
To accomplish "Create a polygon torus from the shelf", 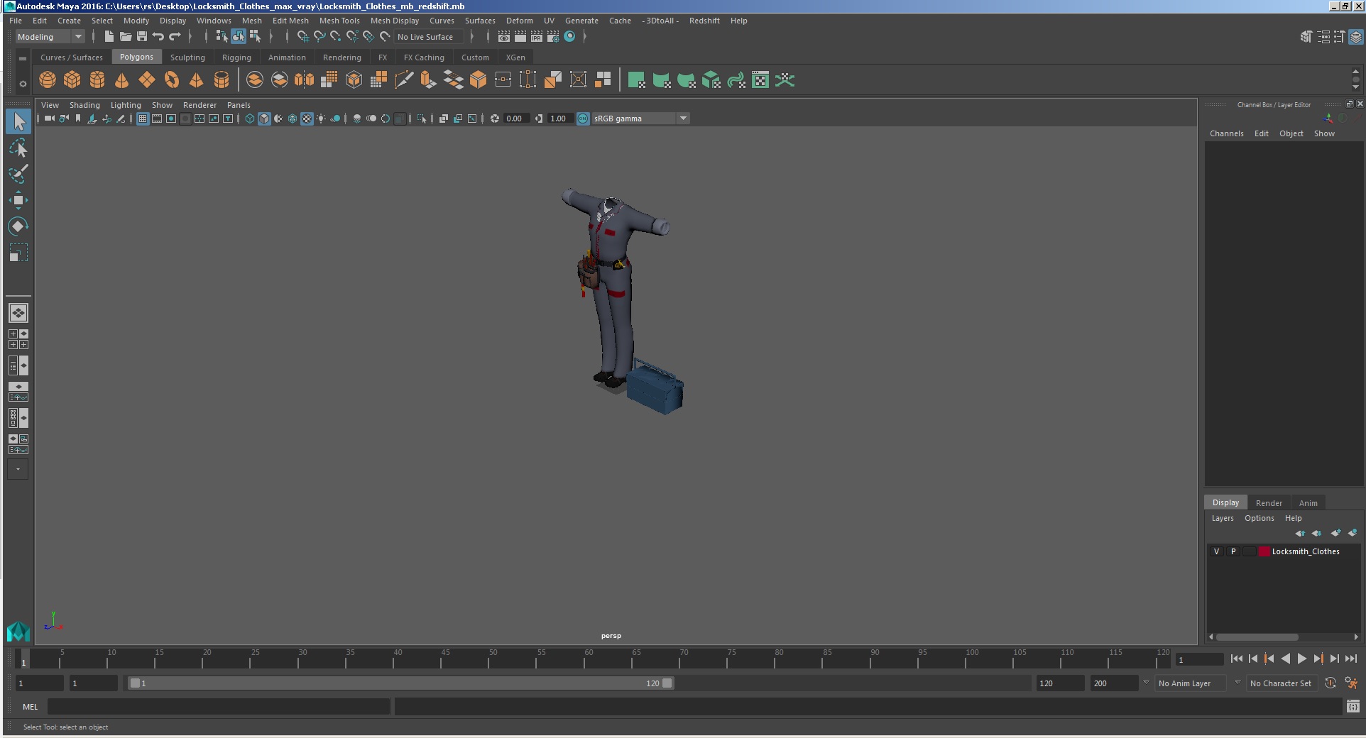I will [x=172, y=80].
